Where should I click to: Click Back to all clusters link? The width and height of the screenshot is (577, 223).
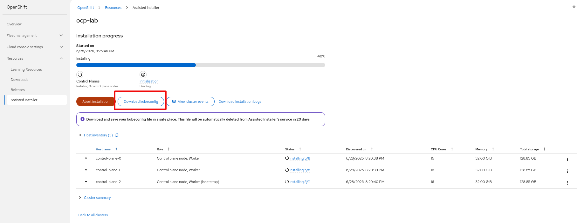pos(93,215)
